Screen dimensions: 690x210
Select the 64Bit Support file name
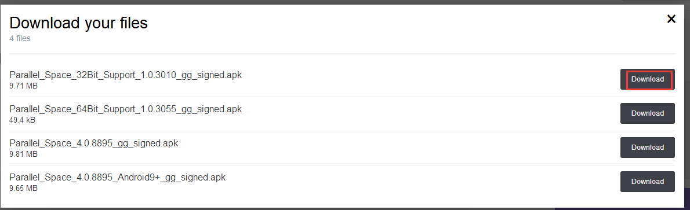point(125,109)
